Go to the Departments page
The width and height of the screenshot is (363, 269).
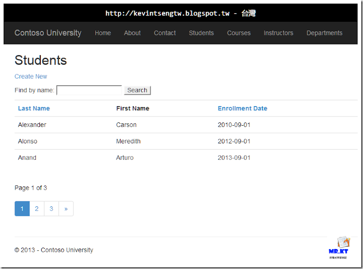324,33
